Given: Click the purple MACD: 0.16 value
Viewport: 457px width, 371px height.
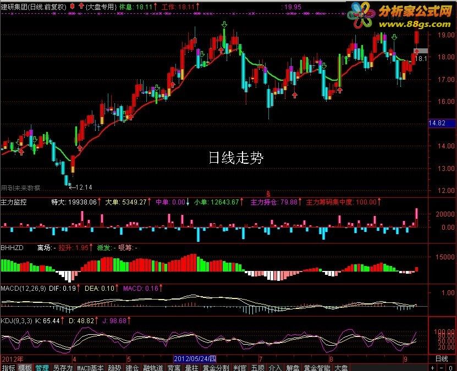Looking at the screenshot, I should 142,289.
